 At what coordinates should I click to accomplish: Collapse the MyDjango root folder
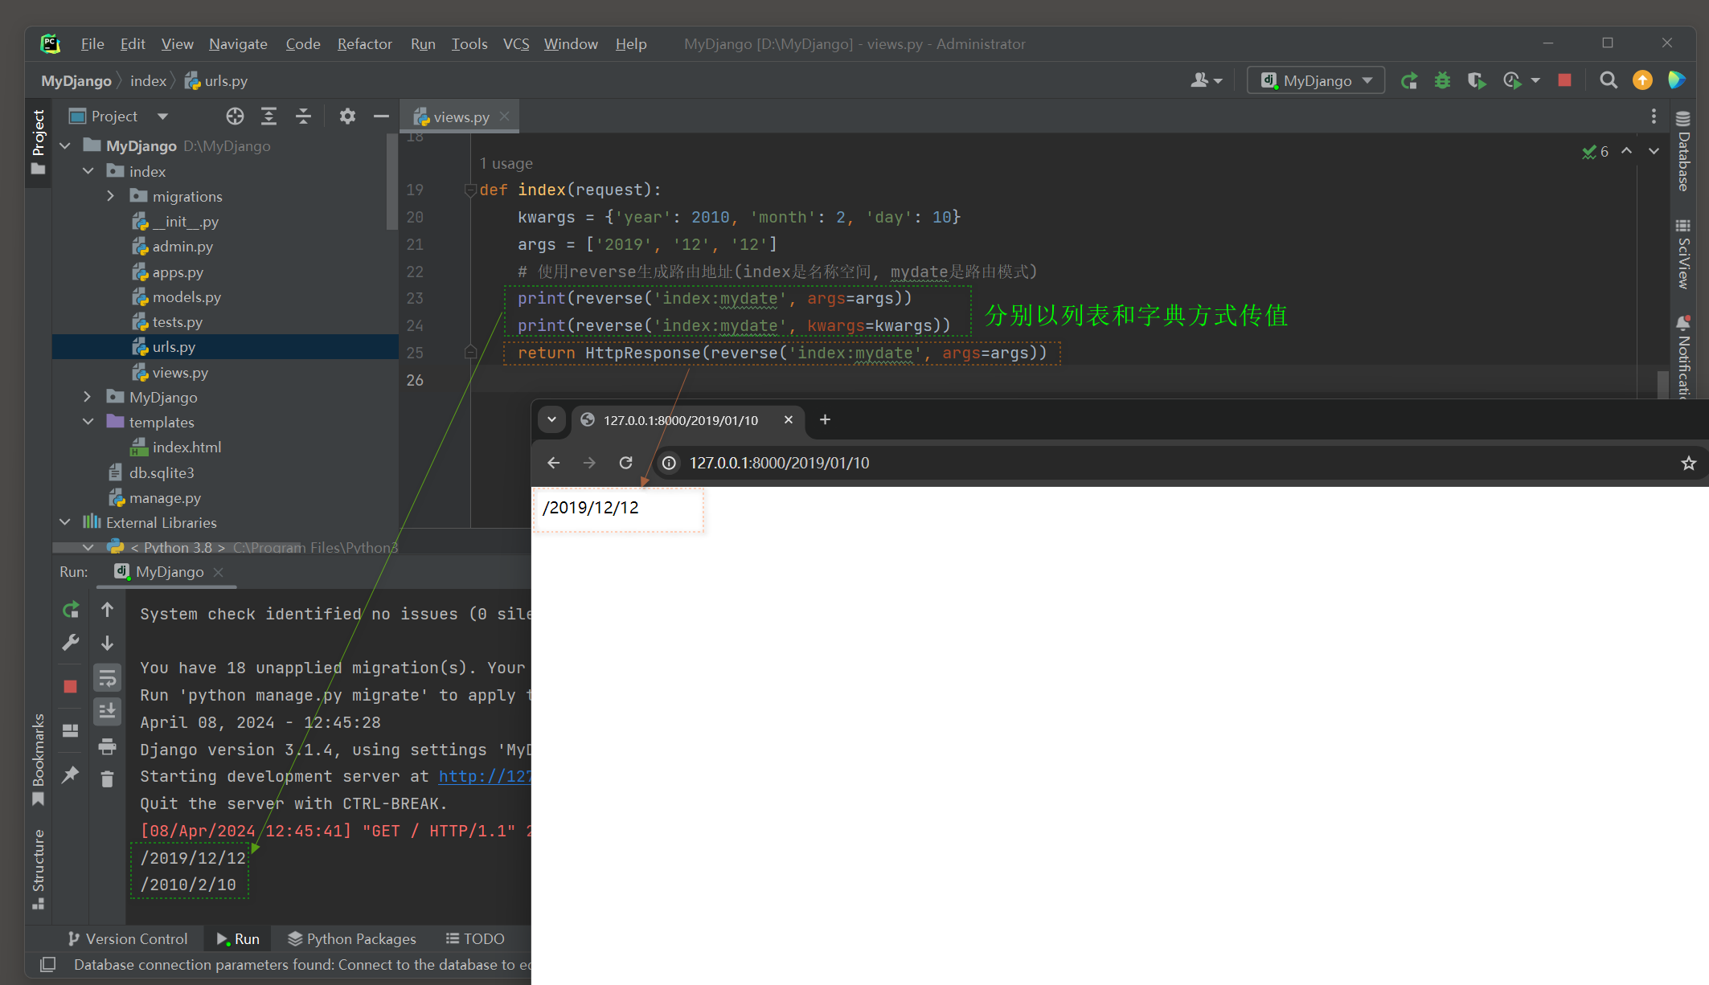(x=65, y=145)
